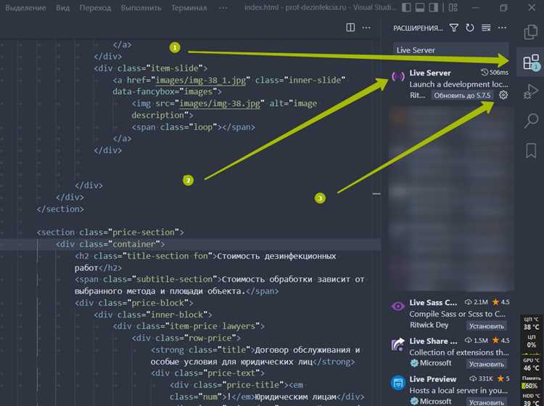Clear extensions search results icon
The width and height of the screenshot is (544, 406).
click(x=486, y=28)
